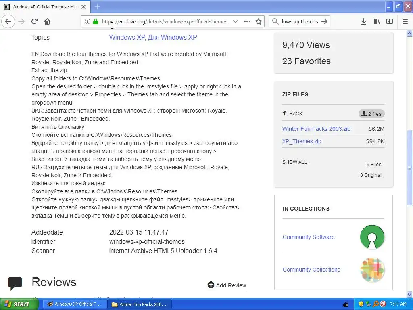This screenshot has width=413, height=310.
Task: Open the Firefox hamburger menu
Action: point(405,22)
